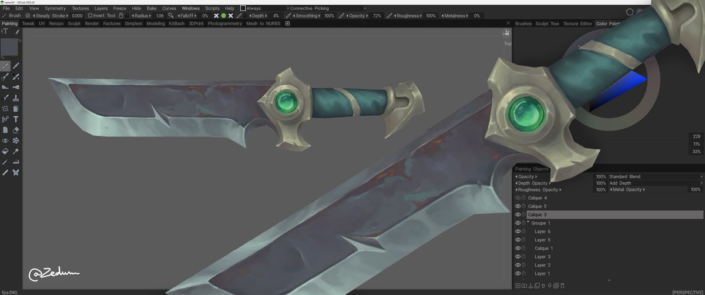Move layer down with arrow icon
The height and width of the screenshot is (295, 705).
549,286
